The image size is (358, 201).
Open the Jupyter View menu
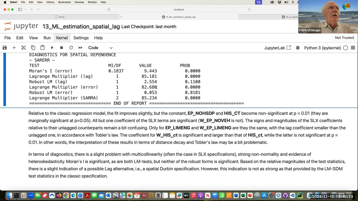(33, 38)
